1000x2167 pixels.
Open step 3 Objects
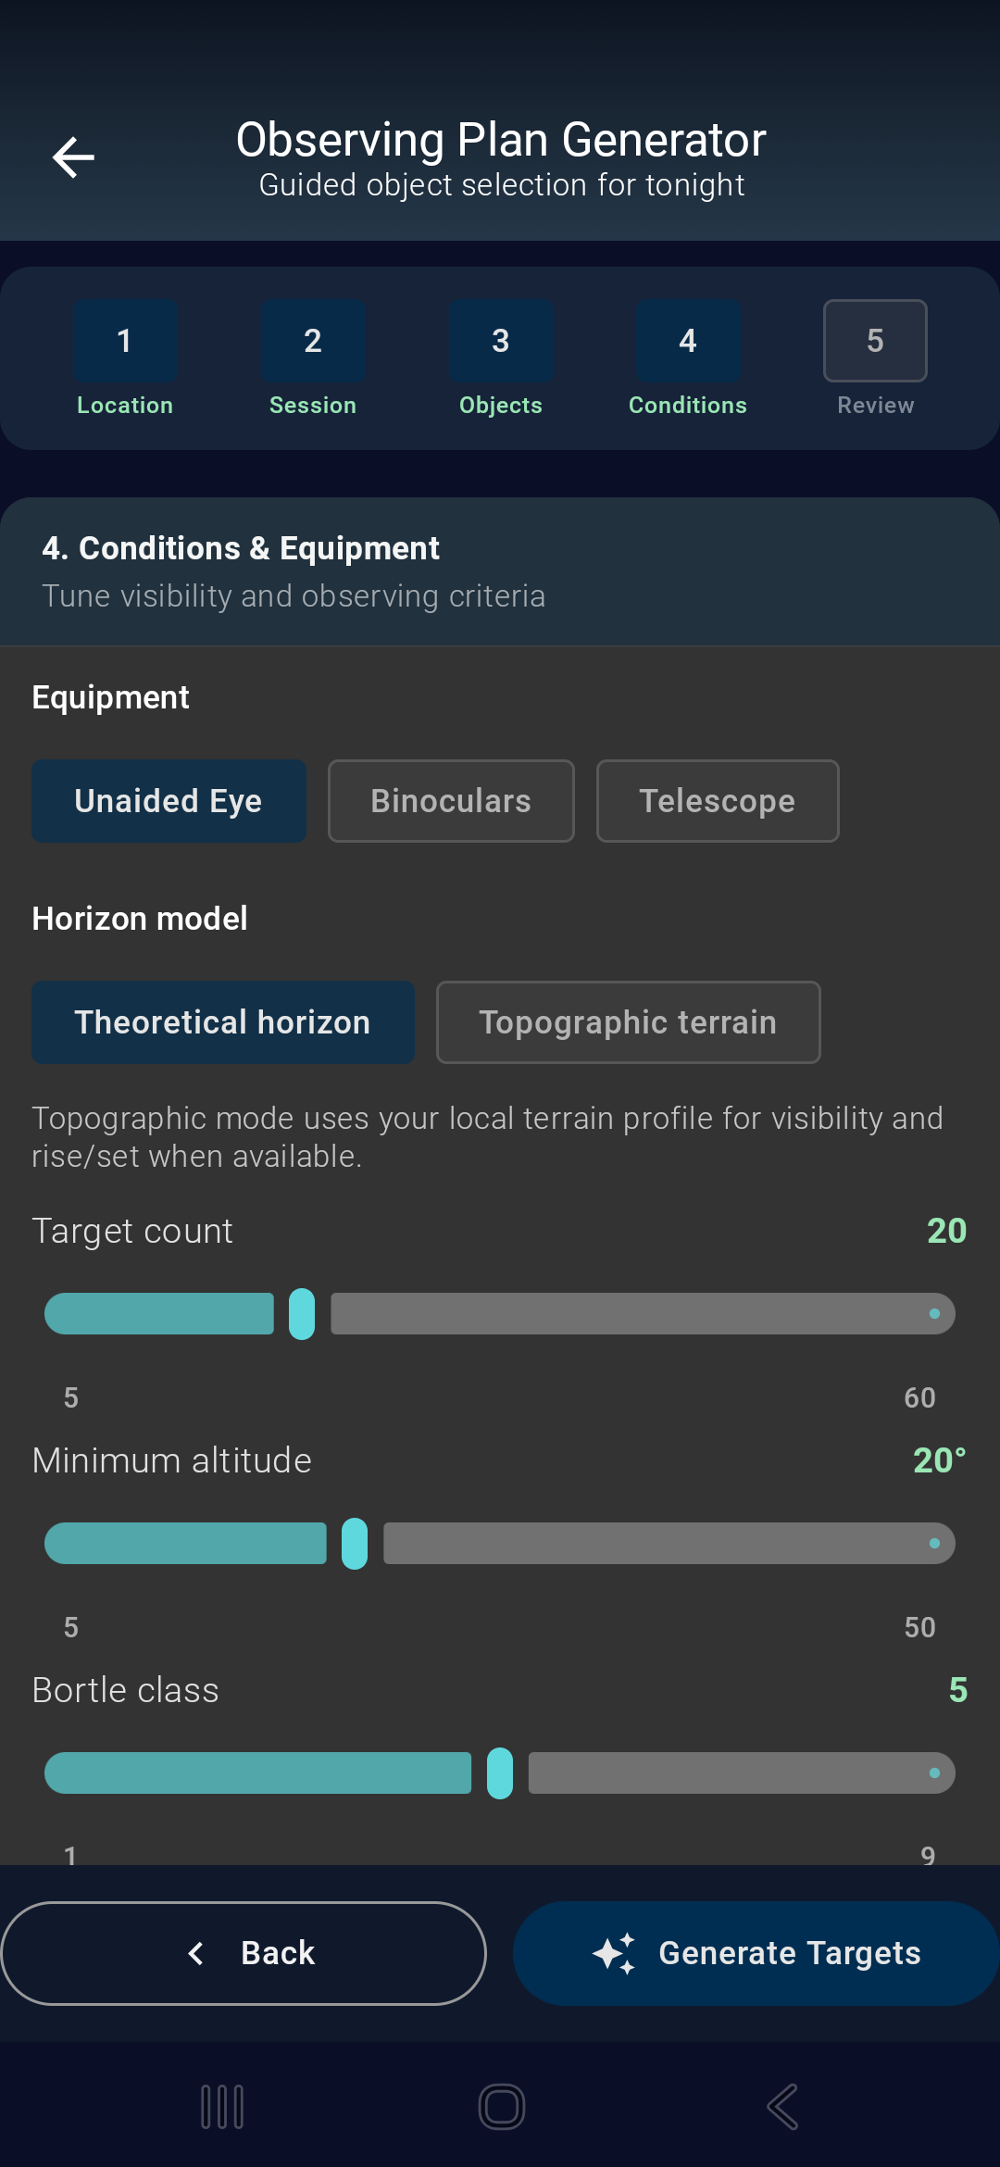[500, 341]
